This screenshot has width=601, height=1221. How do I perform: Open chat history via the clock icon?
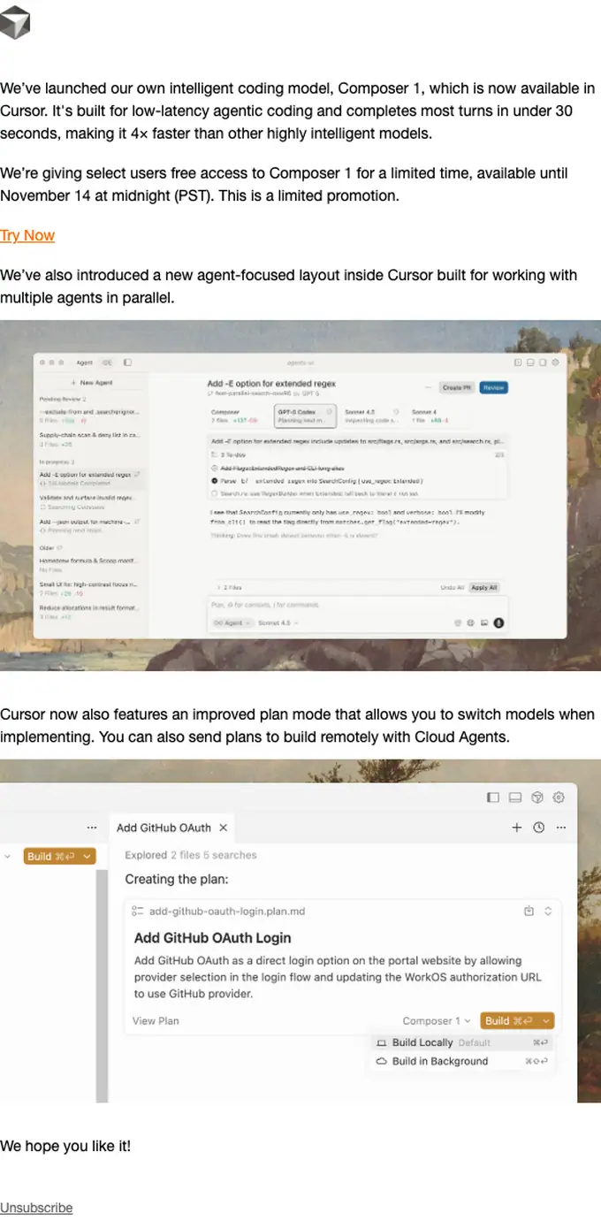click(x=539, y=828)
